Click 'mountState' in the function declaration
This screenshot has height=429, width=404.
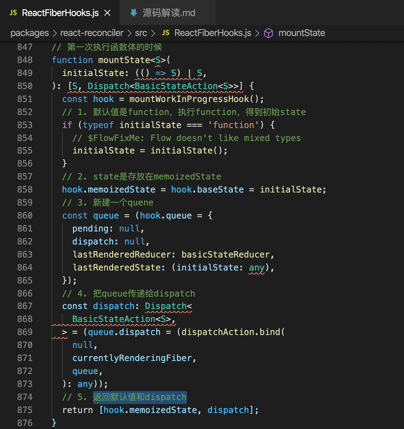tap(124, 60)
